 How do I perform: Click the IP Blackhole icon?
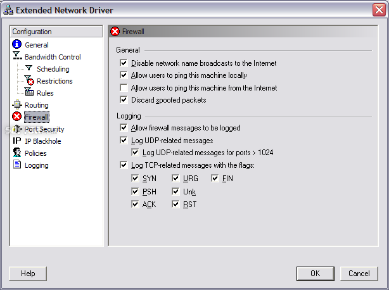(17, 141)
